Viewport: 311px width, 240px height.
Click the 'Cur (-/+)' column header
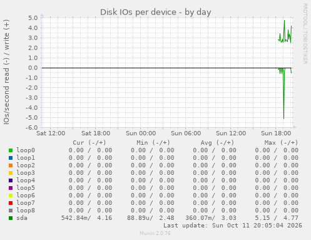[89, 143]
